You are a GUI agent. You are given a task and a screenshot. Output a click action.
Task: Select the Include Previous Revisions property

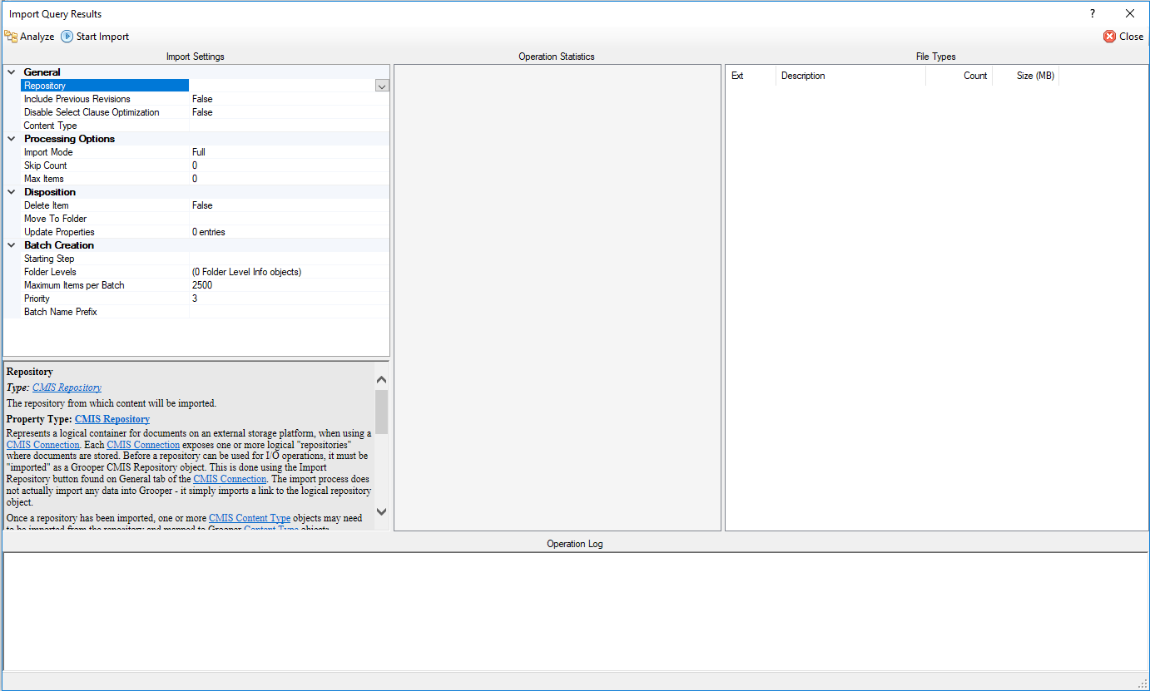click(205, 99)
